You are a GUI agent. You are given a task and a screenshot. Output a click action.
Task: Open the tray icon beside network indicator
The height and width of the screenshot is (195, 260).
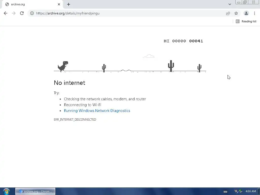point(236,191)
